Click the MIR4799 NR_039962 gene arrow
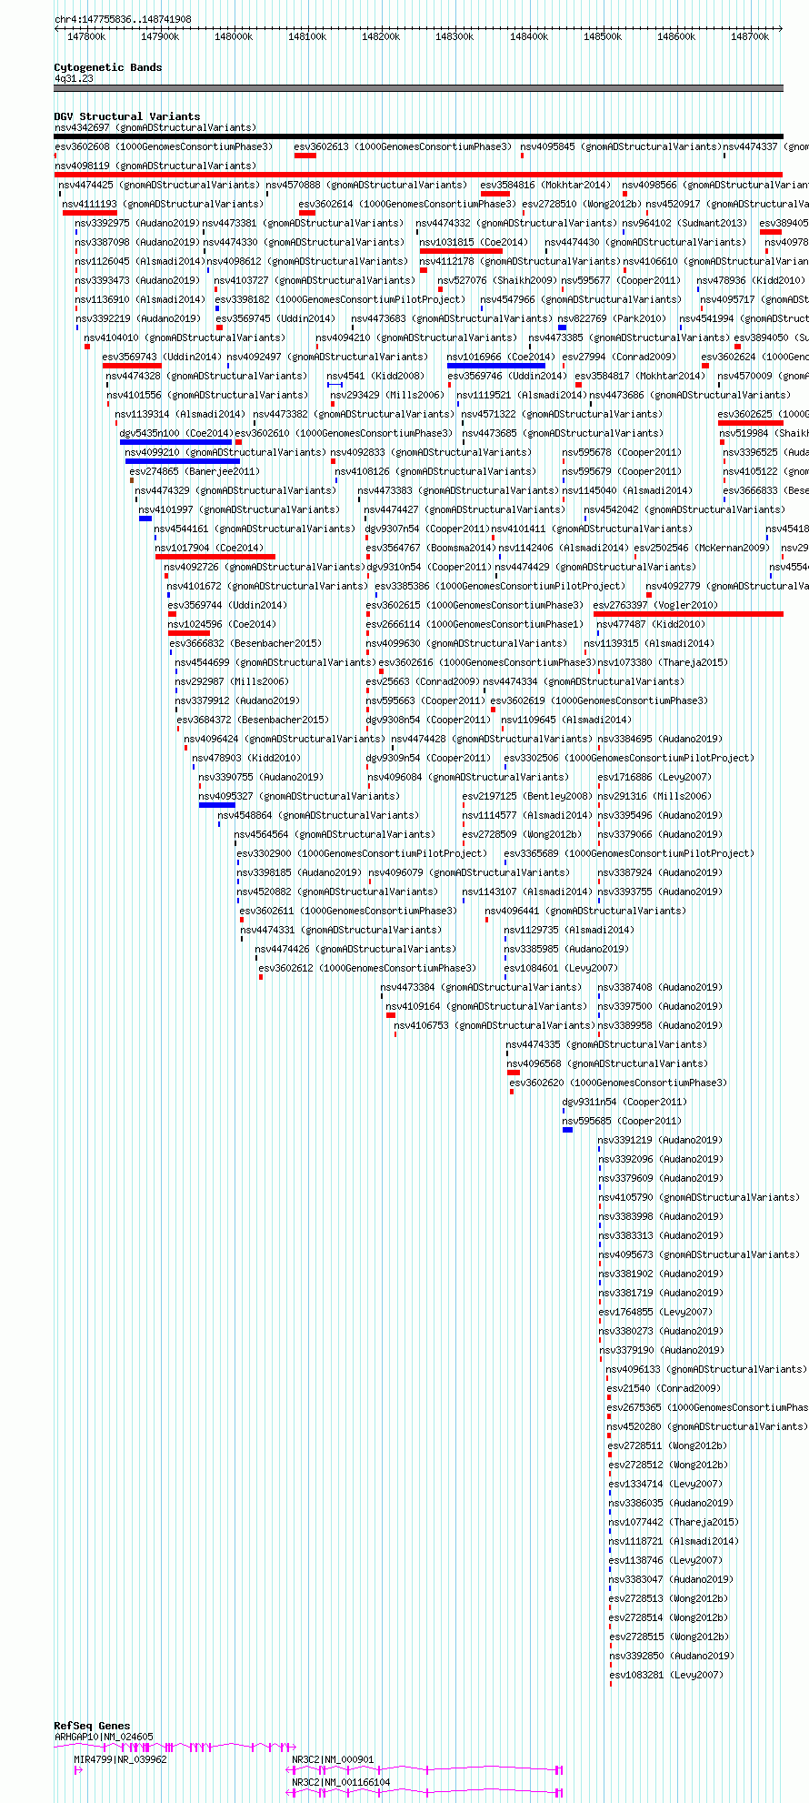This screenshot has width=809, height=1803. tap(78, 1769)
